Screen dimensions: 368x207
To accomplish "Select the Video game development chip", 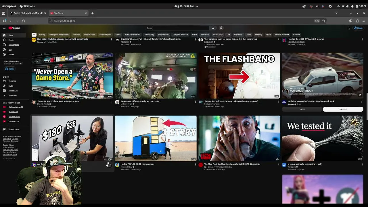I will coord(59,35).
